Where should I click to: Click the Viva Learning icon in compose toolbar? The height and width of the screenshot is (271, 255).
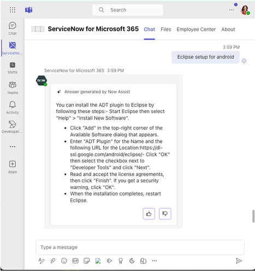143,261
